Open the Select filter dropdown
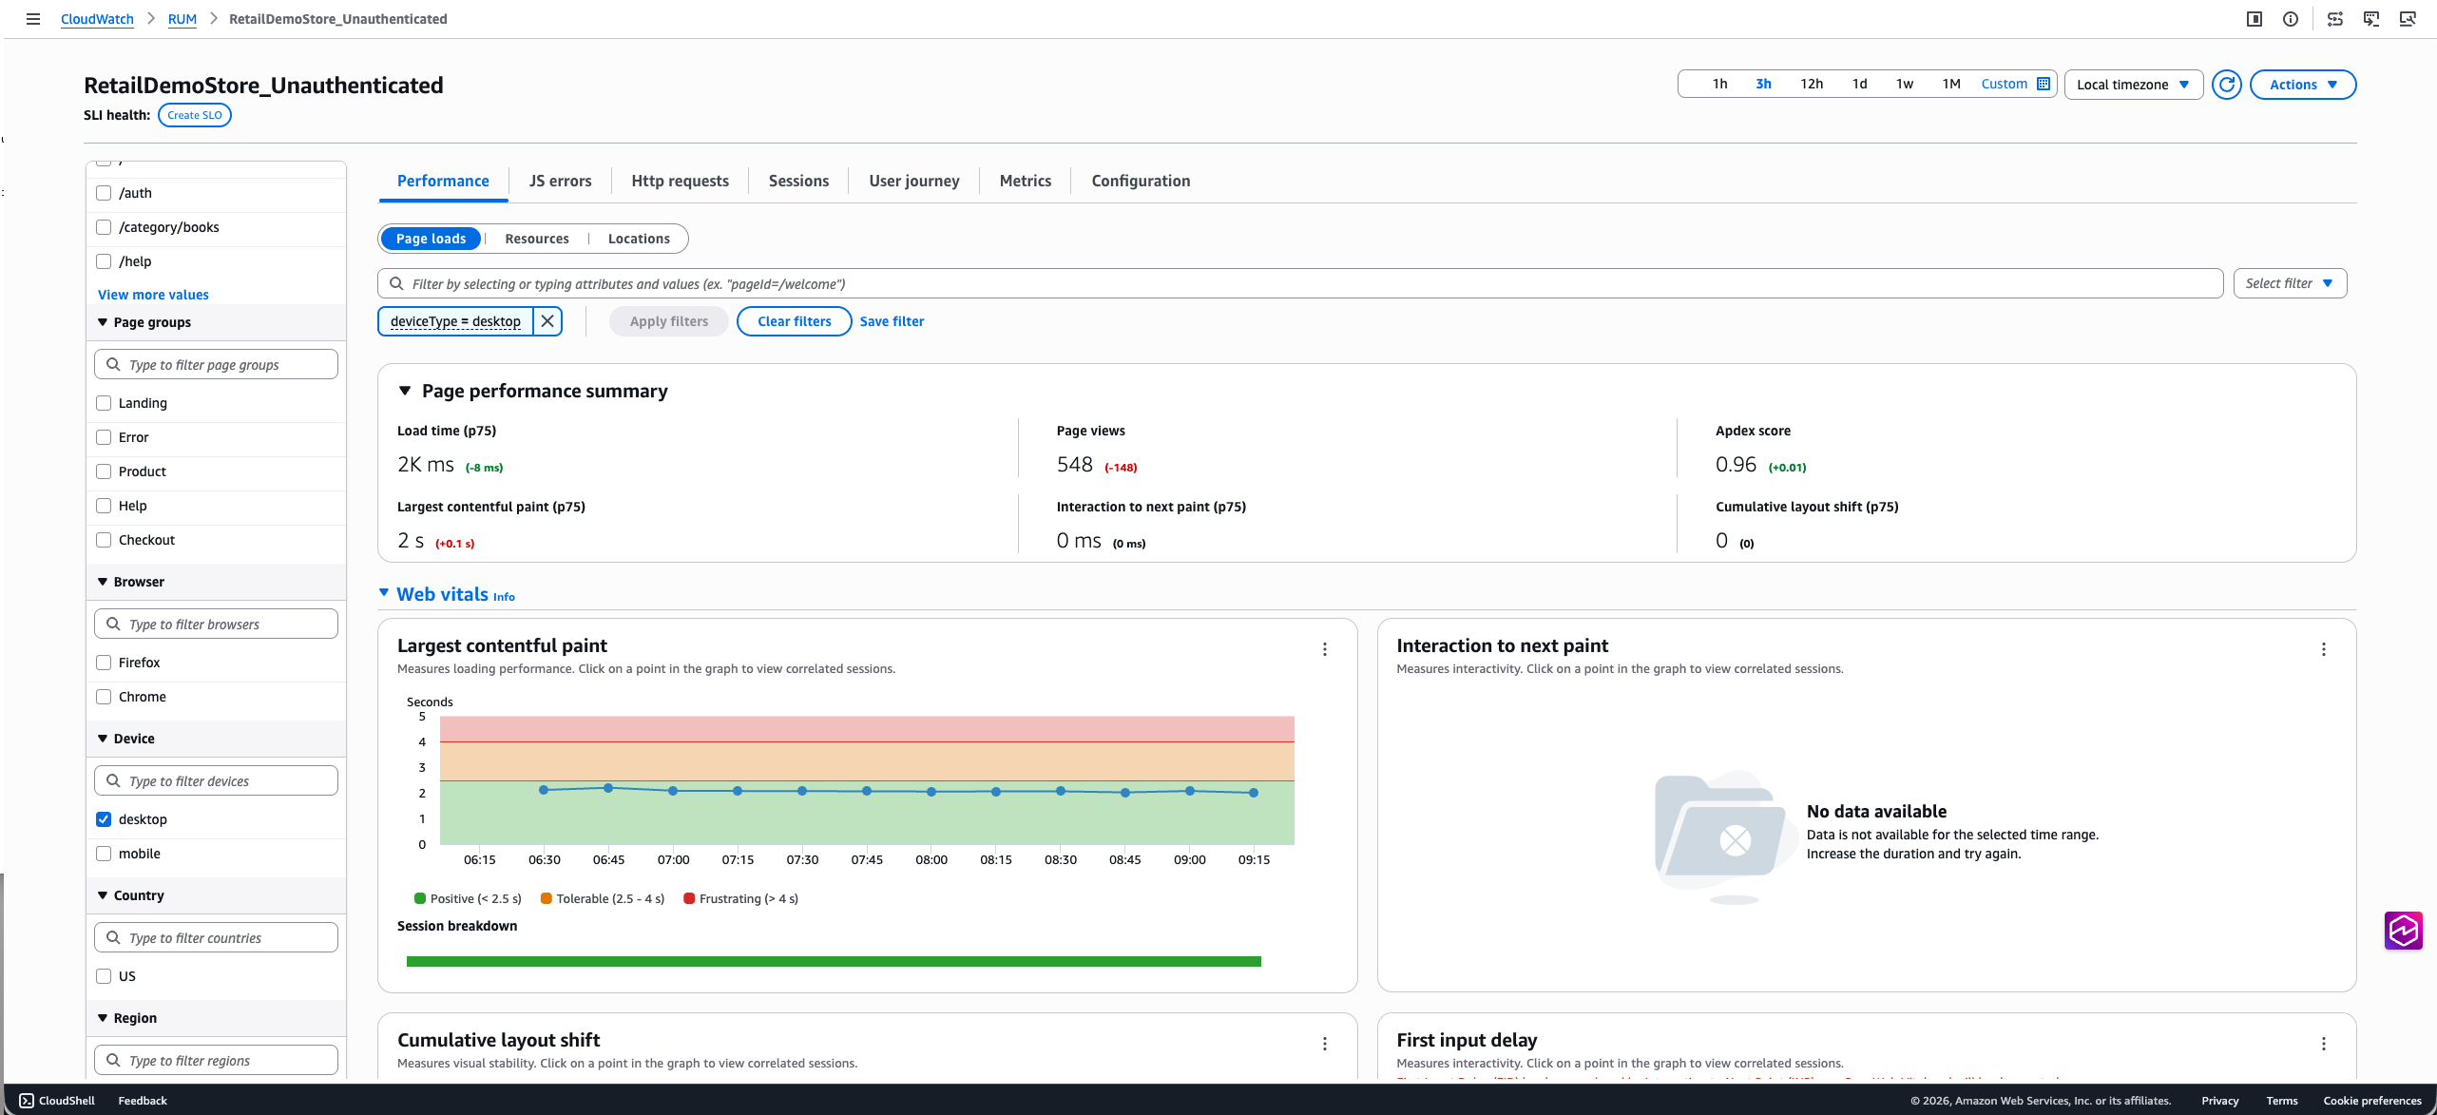The height and width of the screenshot is (1115, 2437). point(2289,283)
